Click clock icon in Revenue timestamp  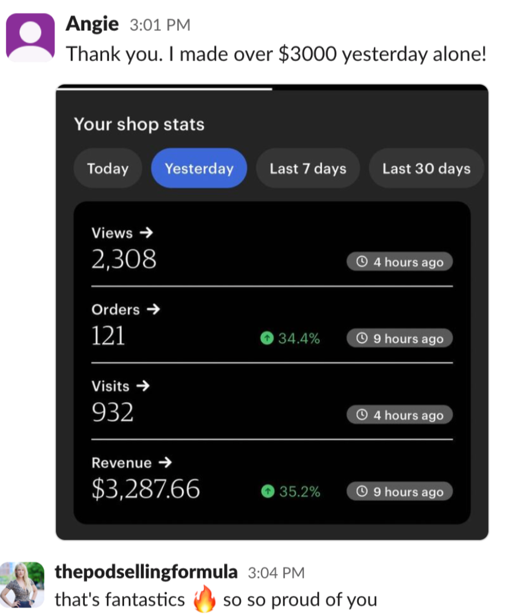click(362, 492)
